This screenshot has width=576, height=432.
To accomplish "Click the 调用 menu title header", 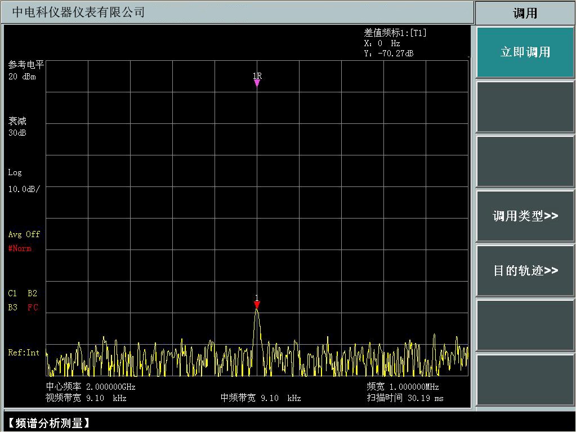I will point(525,13).
